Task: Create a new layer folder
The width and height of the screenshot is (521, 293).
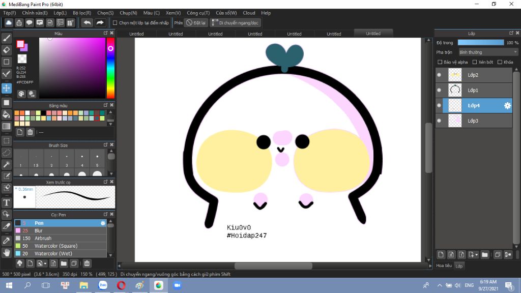Action: (x=485, y=255)
